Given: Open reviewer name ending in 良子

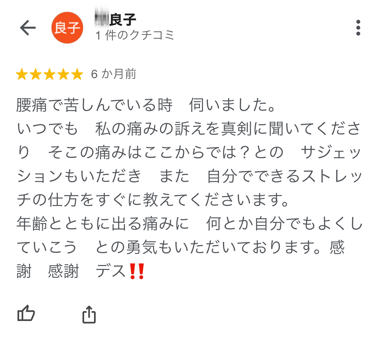Looking at the screenshot, I should point(115,20).
